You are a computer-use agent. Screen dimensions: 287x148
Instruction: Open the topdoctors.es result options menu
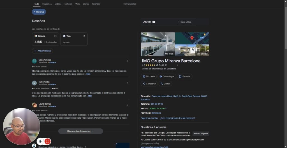click(x=85, y=147)
